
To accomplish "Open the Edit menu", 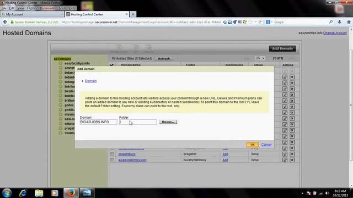I will click(x=12, y=8).
